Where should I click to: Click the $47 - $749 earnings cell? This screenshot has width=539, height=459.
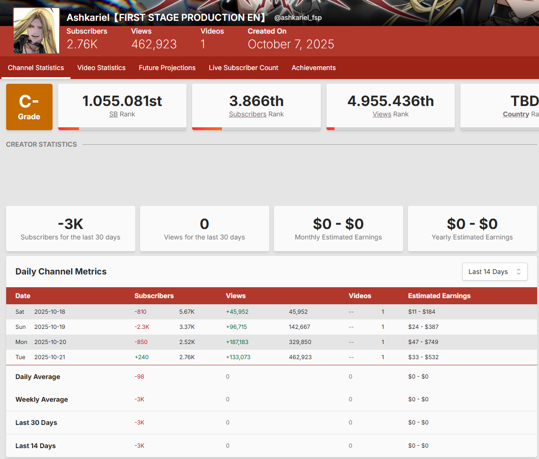[423, 342]
